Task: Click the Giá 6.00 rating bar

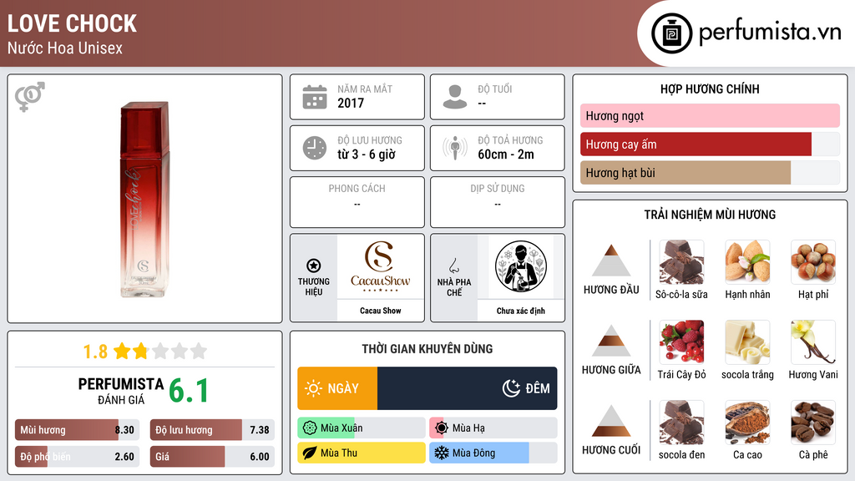Action: [212, 457]
